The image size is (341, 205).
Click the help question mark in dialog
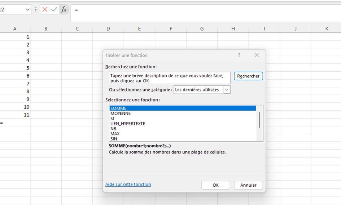coord(239,55)
